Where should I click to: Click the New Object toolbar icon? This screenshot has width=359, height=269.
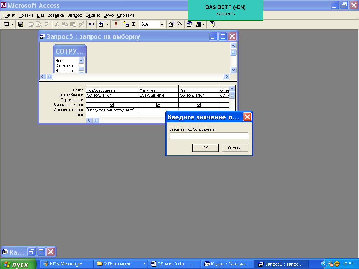pyautogui.click(x=198, y=24)
